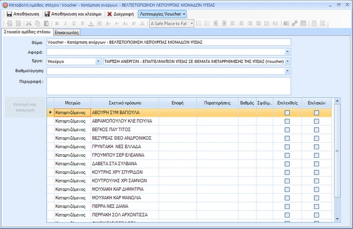Click the strikethrough formatting icon
This screenshot has height=229, width=353.
click(83, 23)
